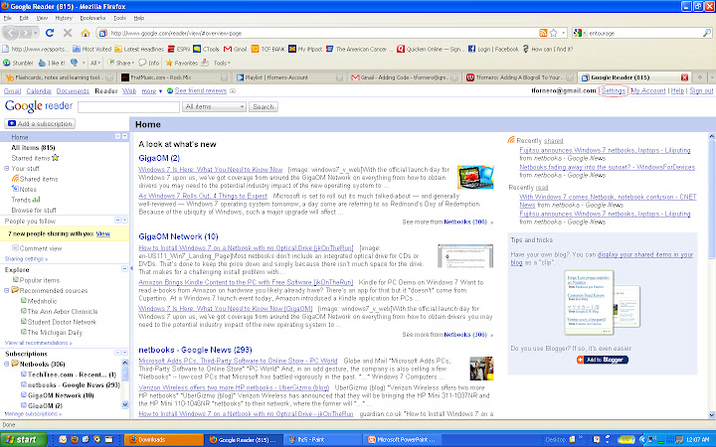Viewport: 716px width, 447px height.
Task: Switch to Microsoft PowerPoint taskbar button
Action: pos(403,440)
